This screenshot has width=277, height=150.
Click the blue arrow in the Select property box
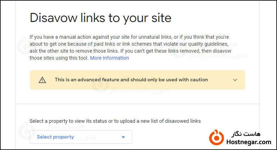coord(123,137)
